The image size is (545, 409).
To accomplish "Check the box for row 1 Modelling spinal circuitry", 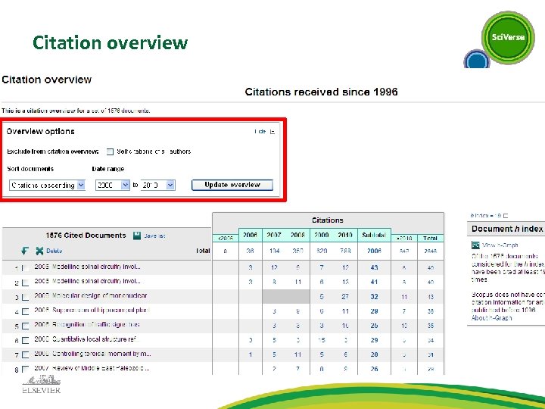I will 25,268.
